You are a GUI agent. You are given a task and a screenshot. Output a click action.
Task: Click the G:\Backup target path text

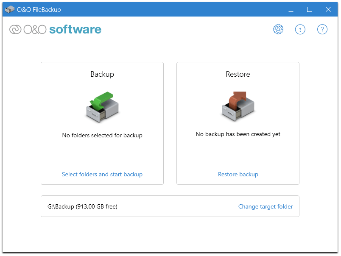[x=82, y=206]
